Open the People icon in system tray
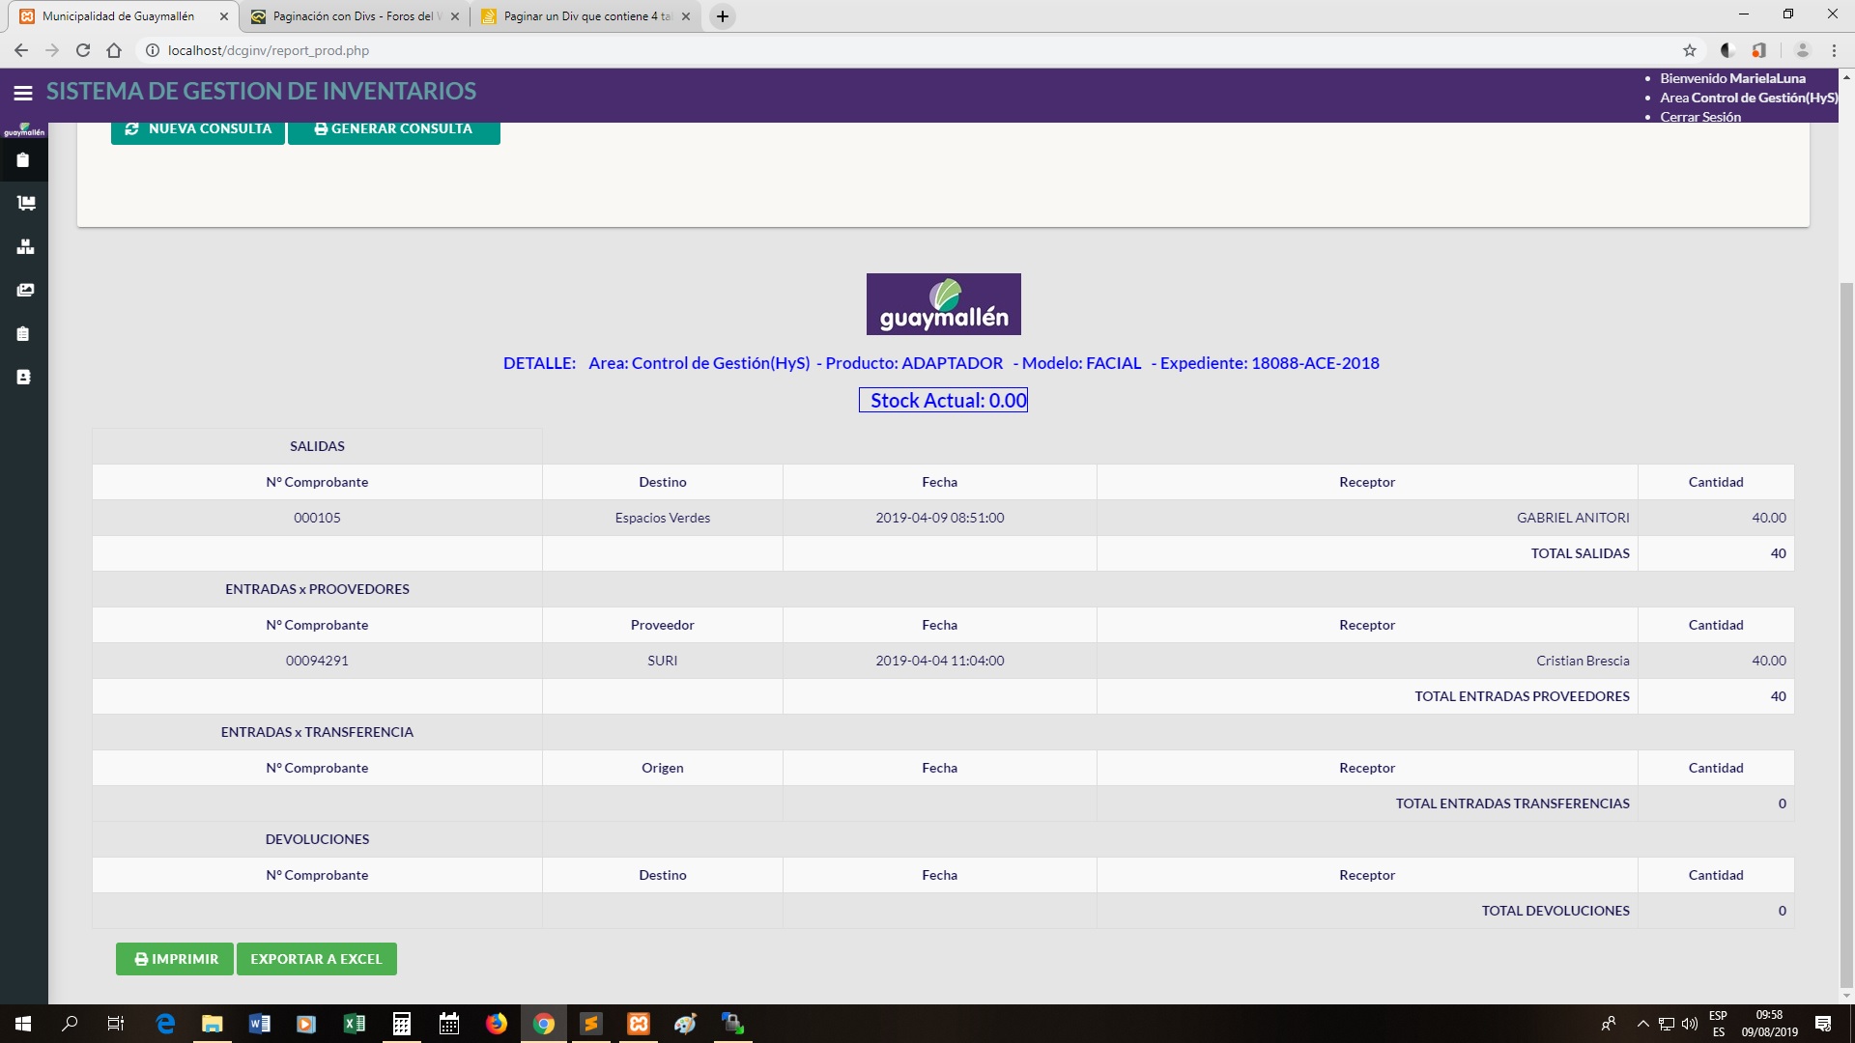This screenshot has width=1855, height=1043. click(x=1609, y=1024)
